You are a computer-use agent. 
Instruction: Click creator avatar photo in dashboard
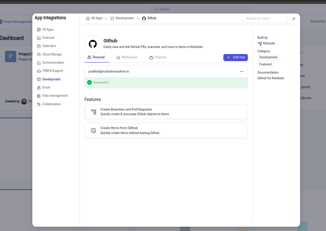tap(24, 101)
